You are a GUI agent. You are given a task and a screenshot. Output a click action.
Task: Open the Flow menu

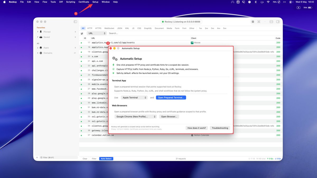tap(45, 2)
